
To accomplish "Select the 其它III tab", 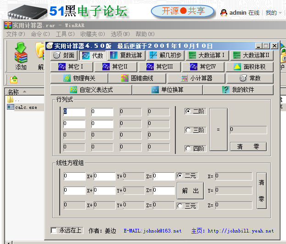I will tap(160, 67).
